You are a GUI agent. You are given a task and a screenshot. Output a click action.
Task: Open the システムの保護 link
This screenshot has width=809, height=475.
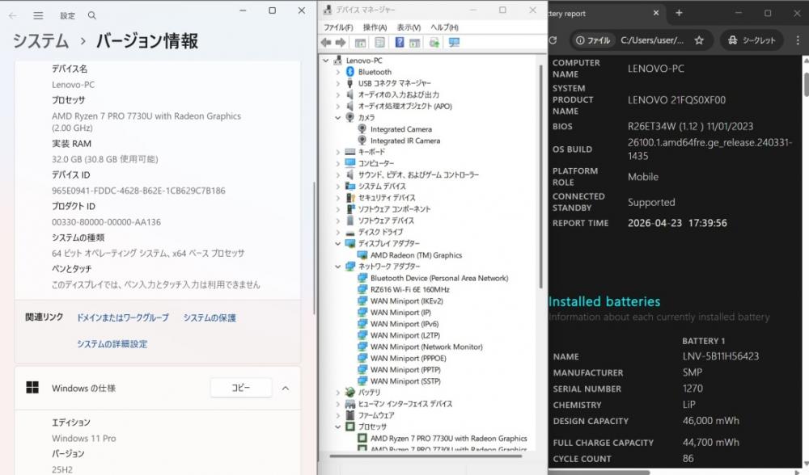[x=210, y=318]
